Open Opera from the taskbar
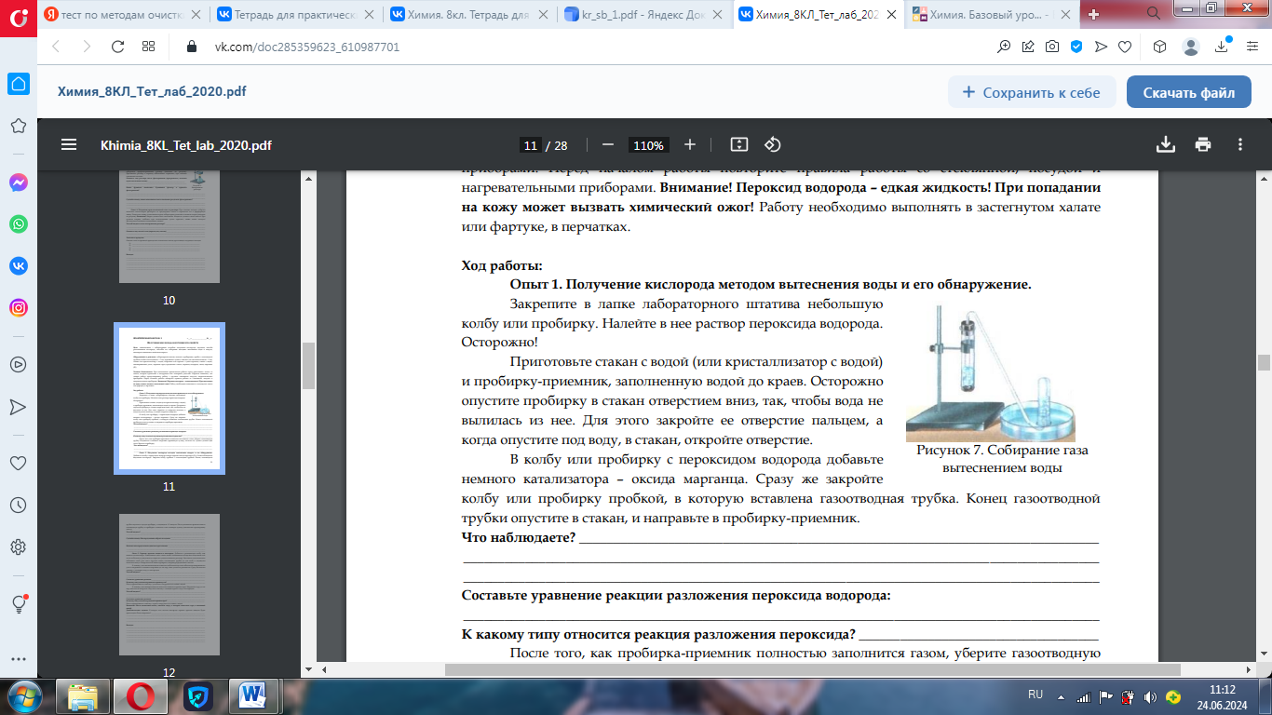Screen dimensions: 1272x715 pyautogui.click(x=141, y=695)
